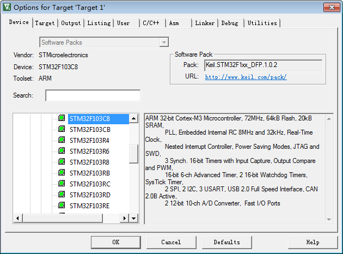The image size is (343, 254).
Task: Click the chip icon beside STM32F103RC
Action: tap(62, 183)
